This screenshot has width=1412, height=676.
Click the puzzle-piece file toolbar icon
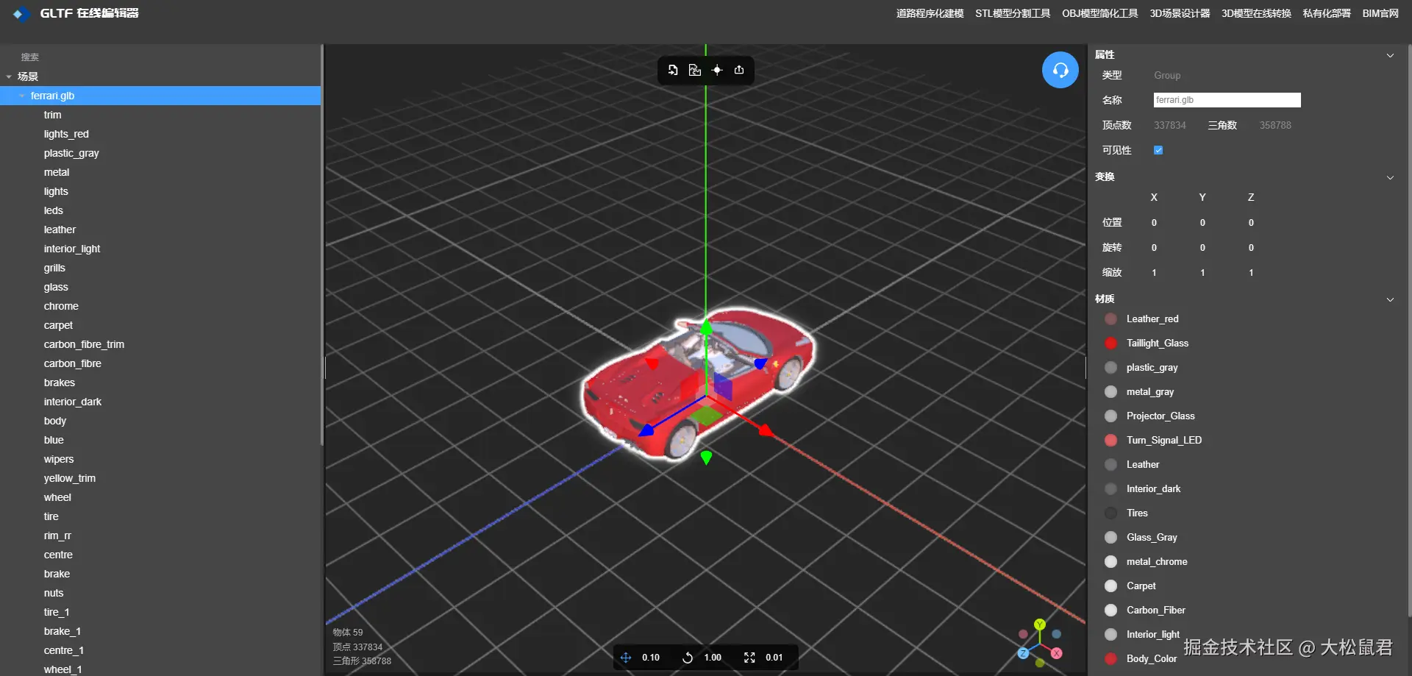(x=695, y=70)
